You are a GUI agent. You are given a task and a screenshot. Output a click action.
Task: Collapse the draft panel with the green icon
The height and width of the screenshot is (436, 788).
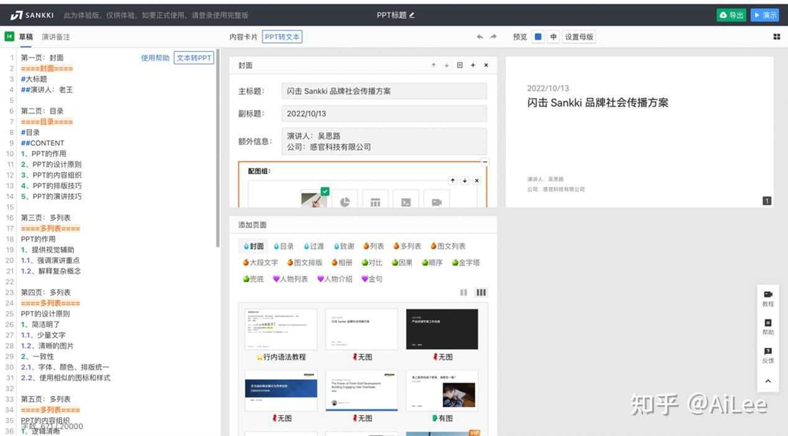(x=9, y=37)
